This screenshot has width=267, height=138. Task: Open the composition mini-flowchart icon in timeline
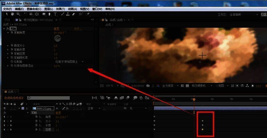point(94,98)
